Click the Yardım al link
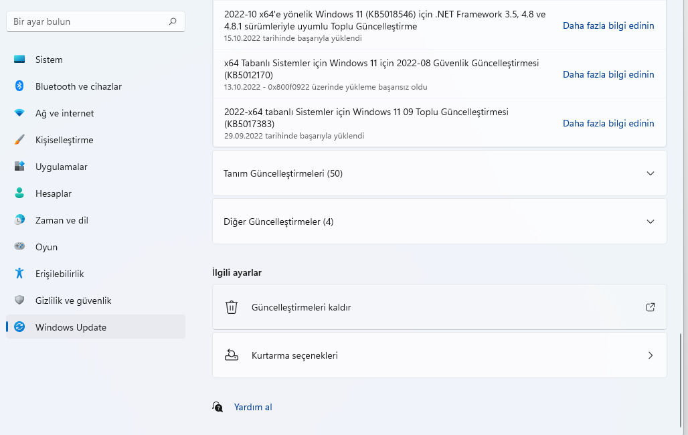 (252, 407)
